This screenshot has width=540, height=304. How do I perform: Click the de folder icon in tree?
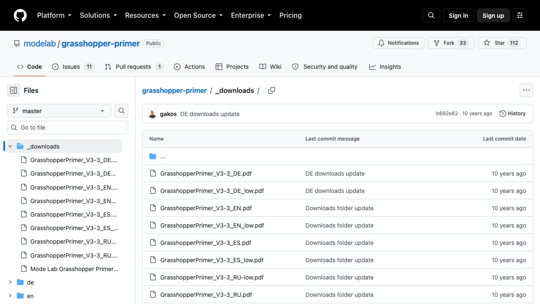click(x=20, y=282)
